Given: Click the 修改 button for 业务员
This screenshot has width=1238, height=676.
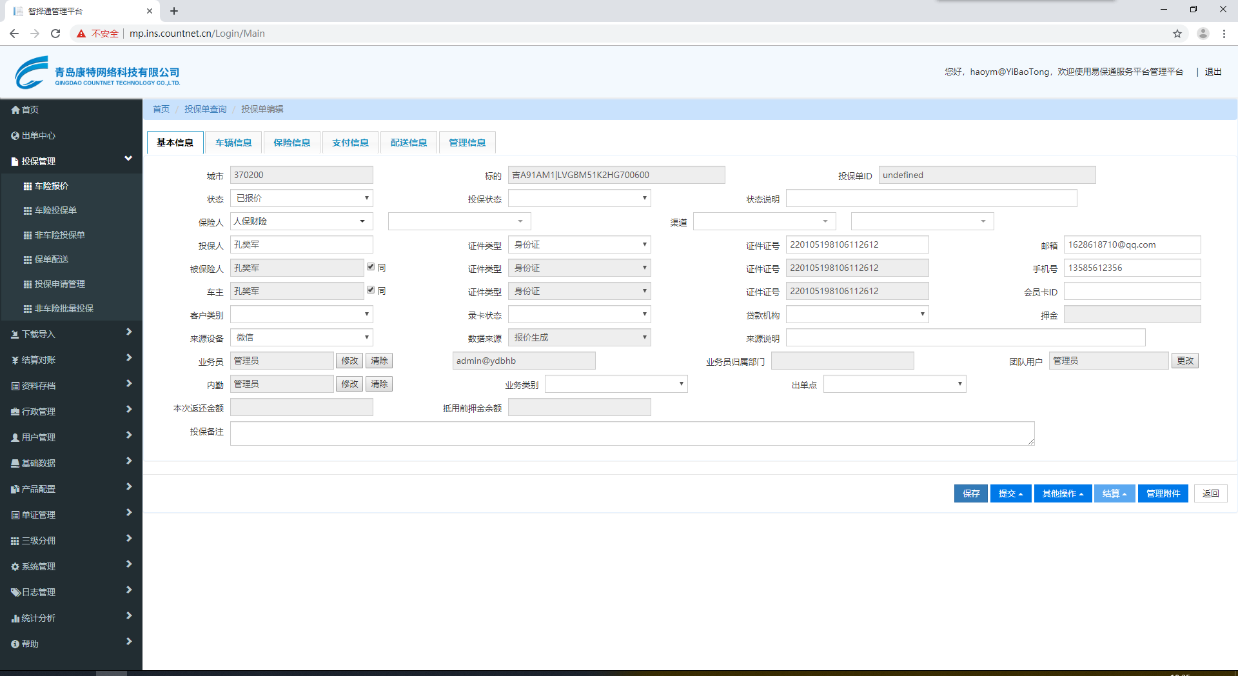Looking at the screenshot, I should (x=349, y=361).
